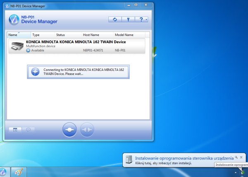Maximize the NB-P01 Device Manager window
This screenshot has width=248, height=177.
[x=136, y=5]
